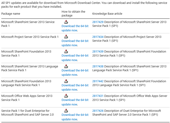Select 'Microsoft Project Server 2013 Service Pack 1' package name
The width and height of the screenshot is (170, 123).
pos(30,37)
